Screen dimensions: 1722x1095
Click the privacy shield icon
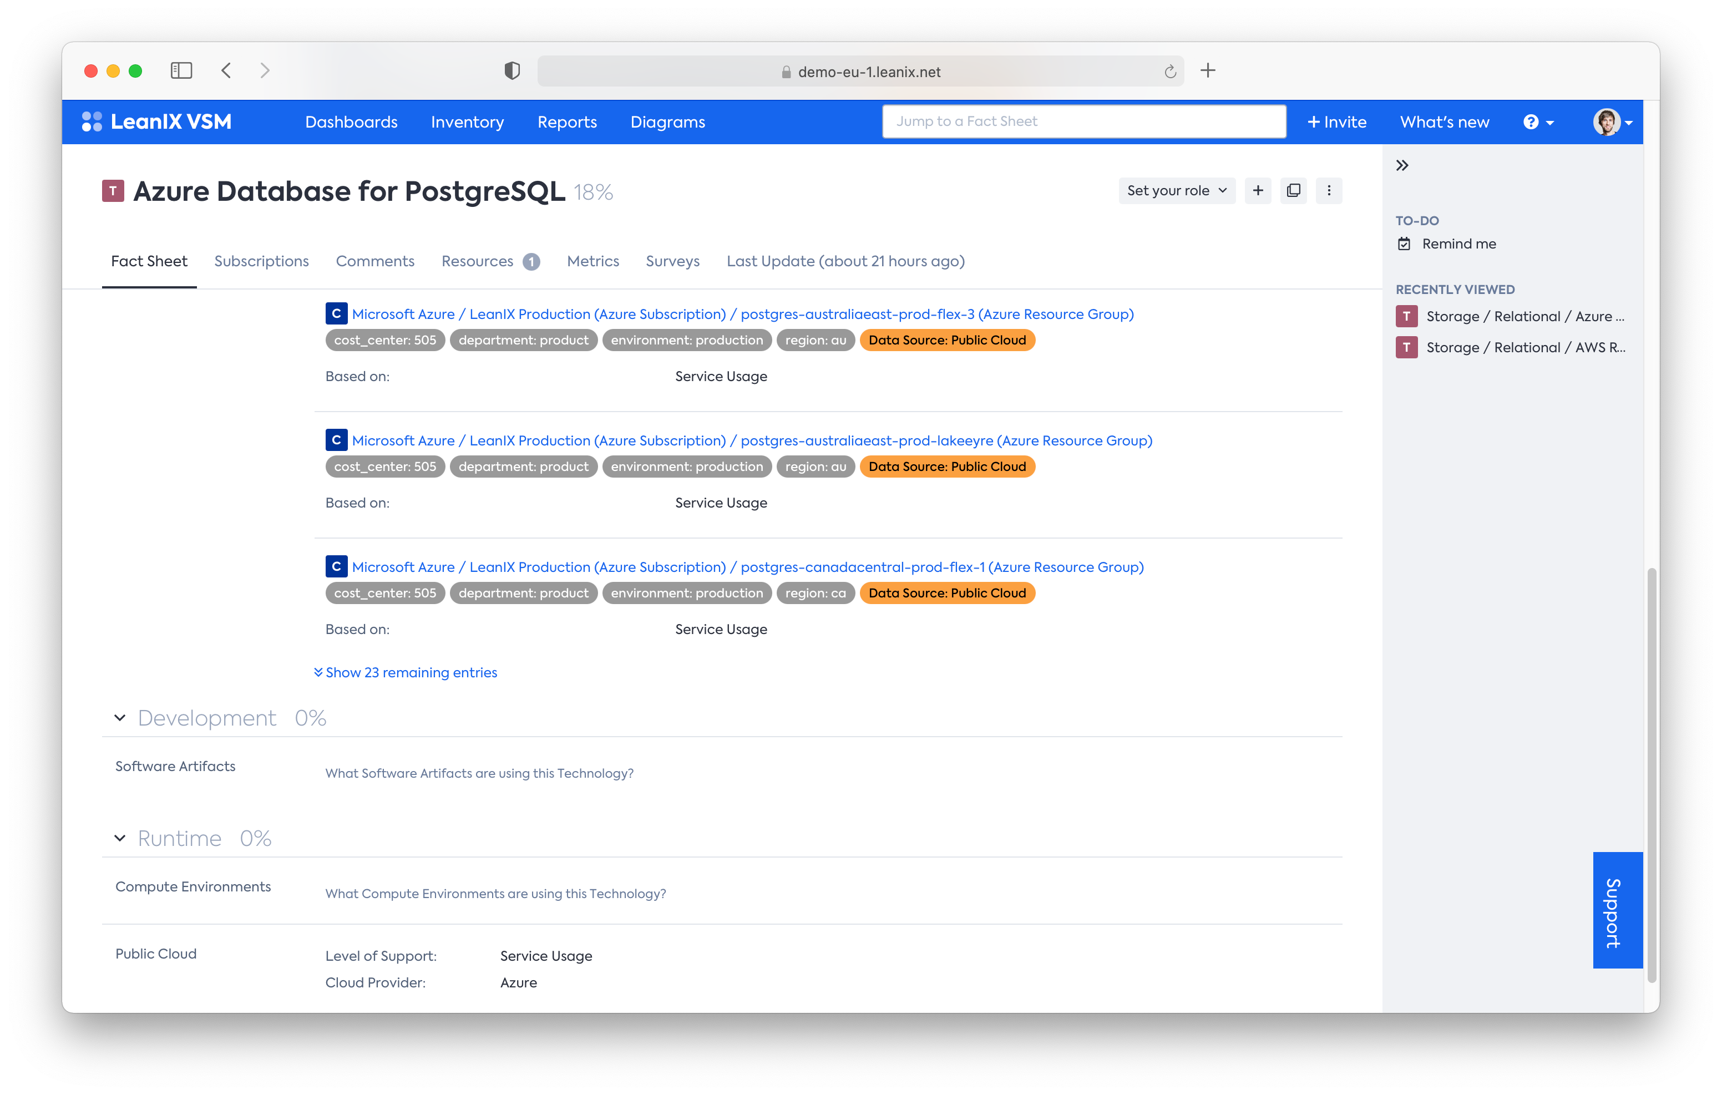512,71
